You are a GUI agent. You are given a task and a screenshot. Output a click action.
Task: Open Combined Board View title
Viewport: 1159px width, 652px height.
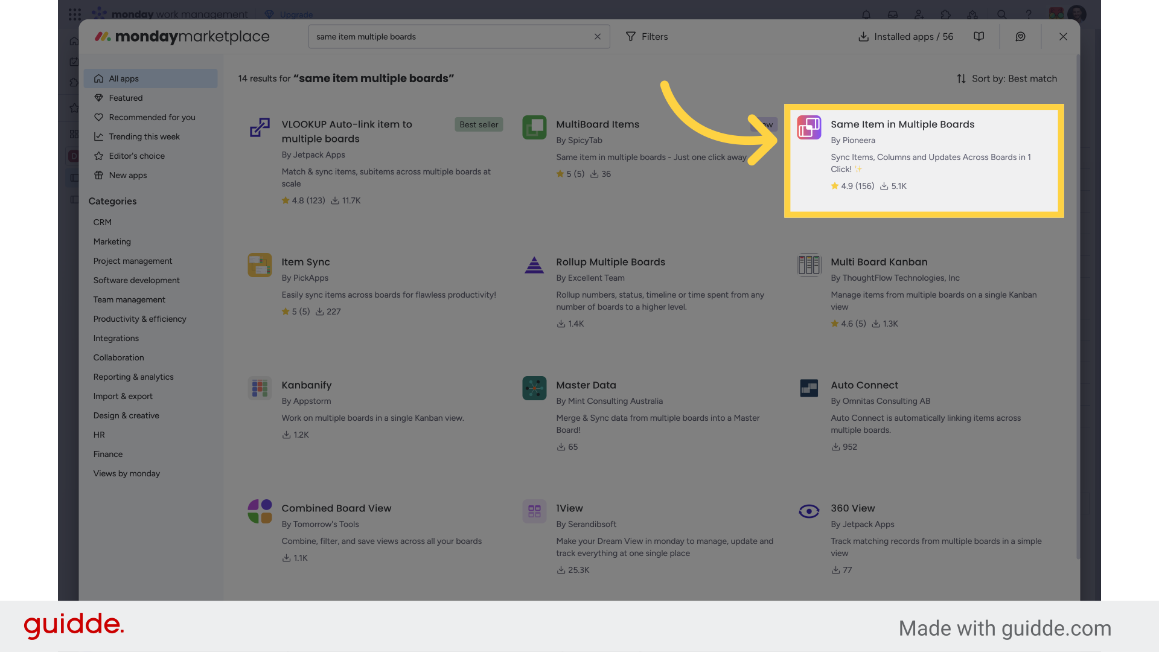pos(336,508)
